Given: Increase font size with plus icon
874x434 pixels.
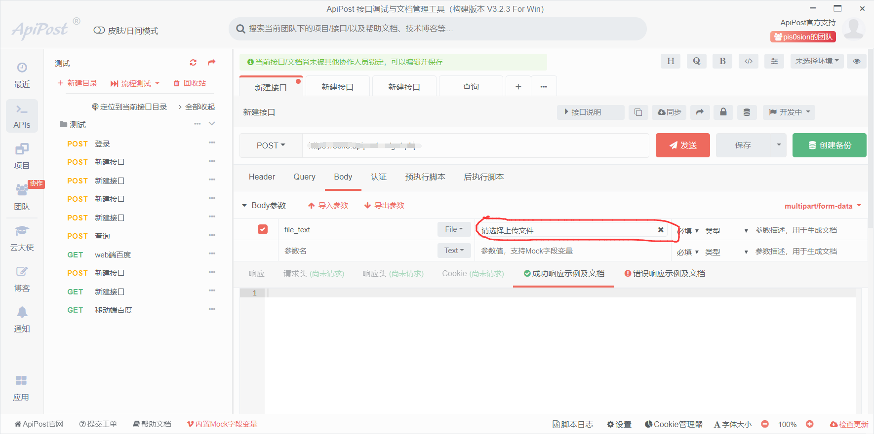Looking at the screenshot, I should tap(810, 424).
